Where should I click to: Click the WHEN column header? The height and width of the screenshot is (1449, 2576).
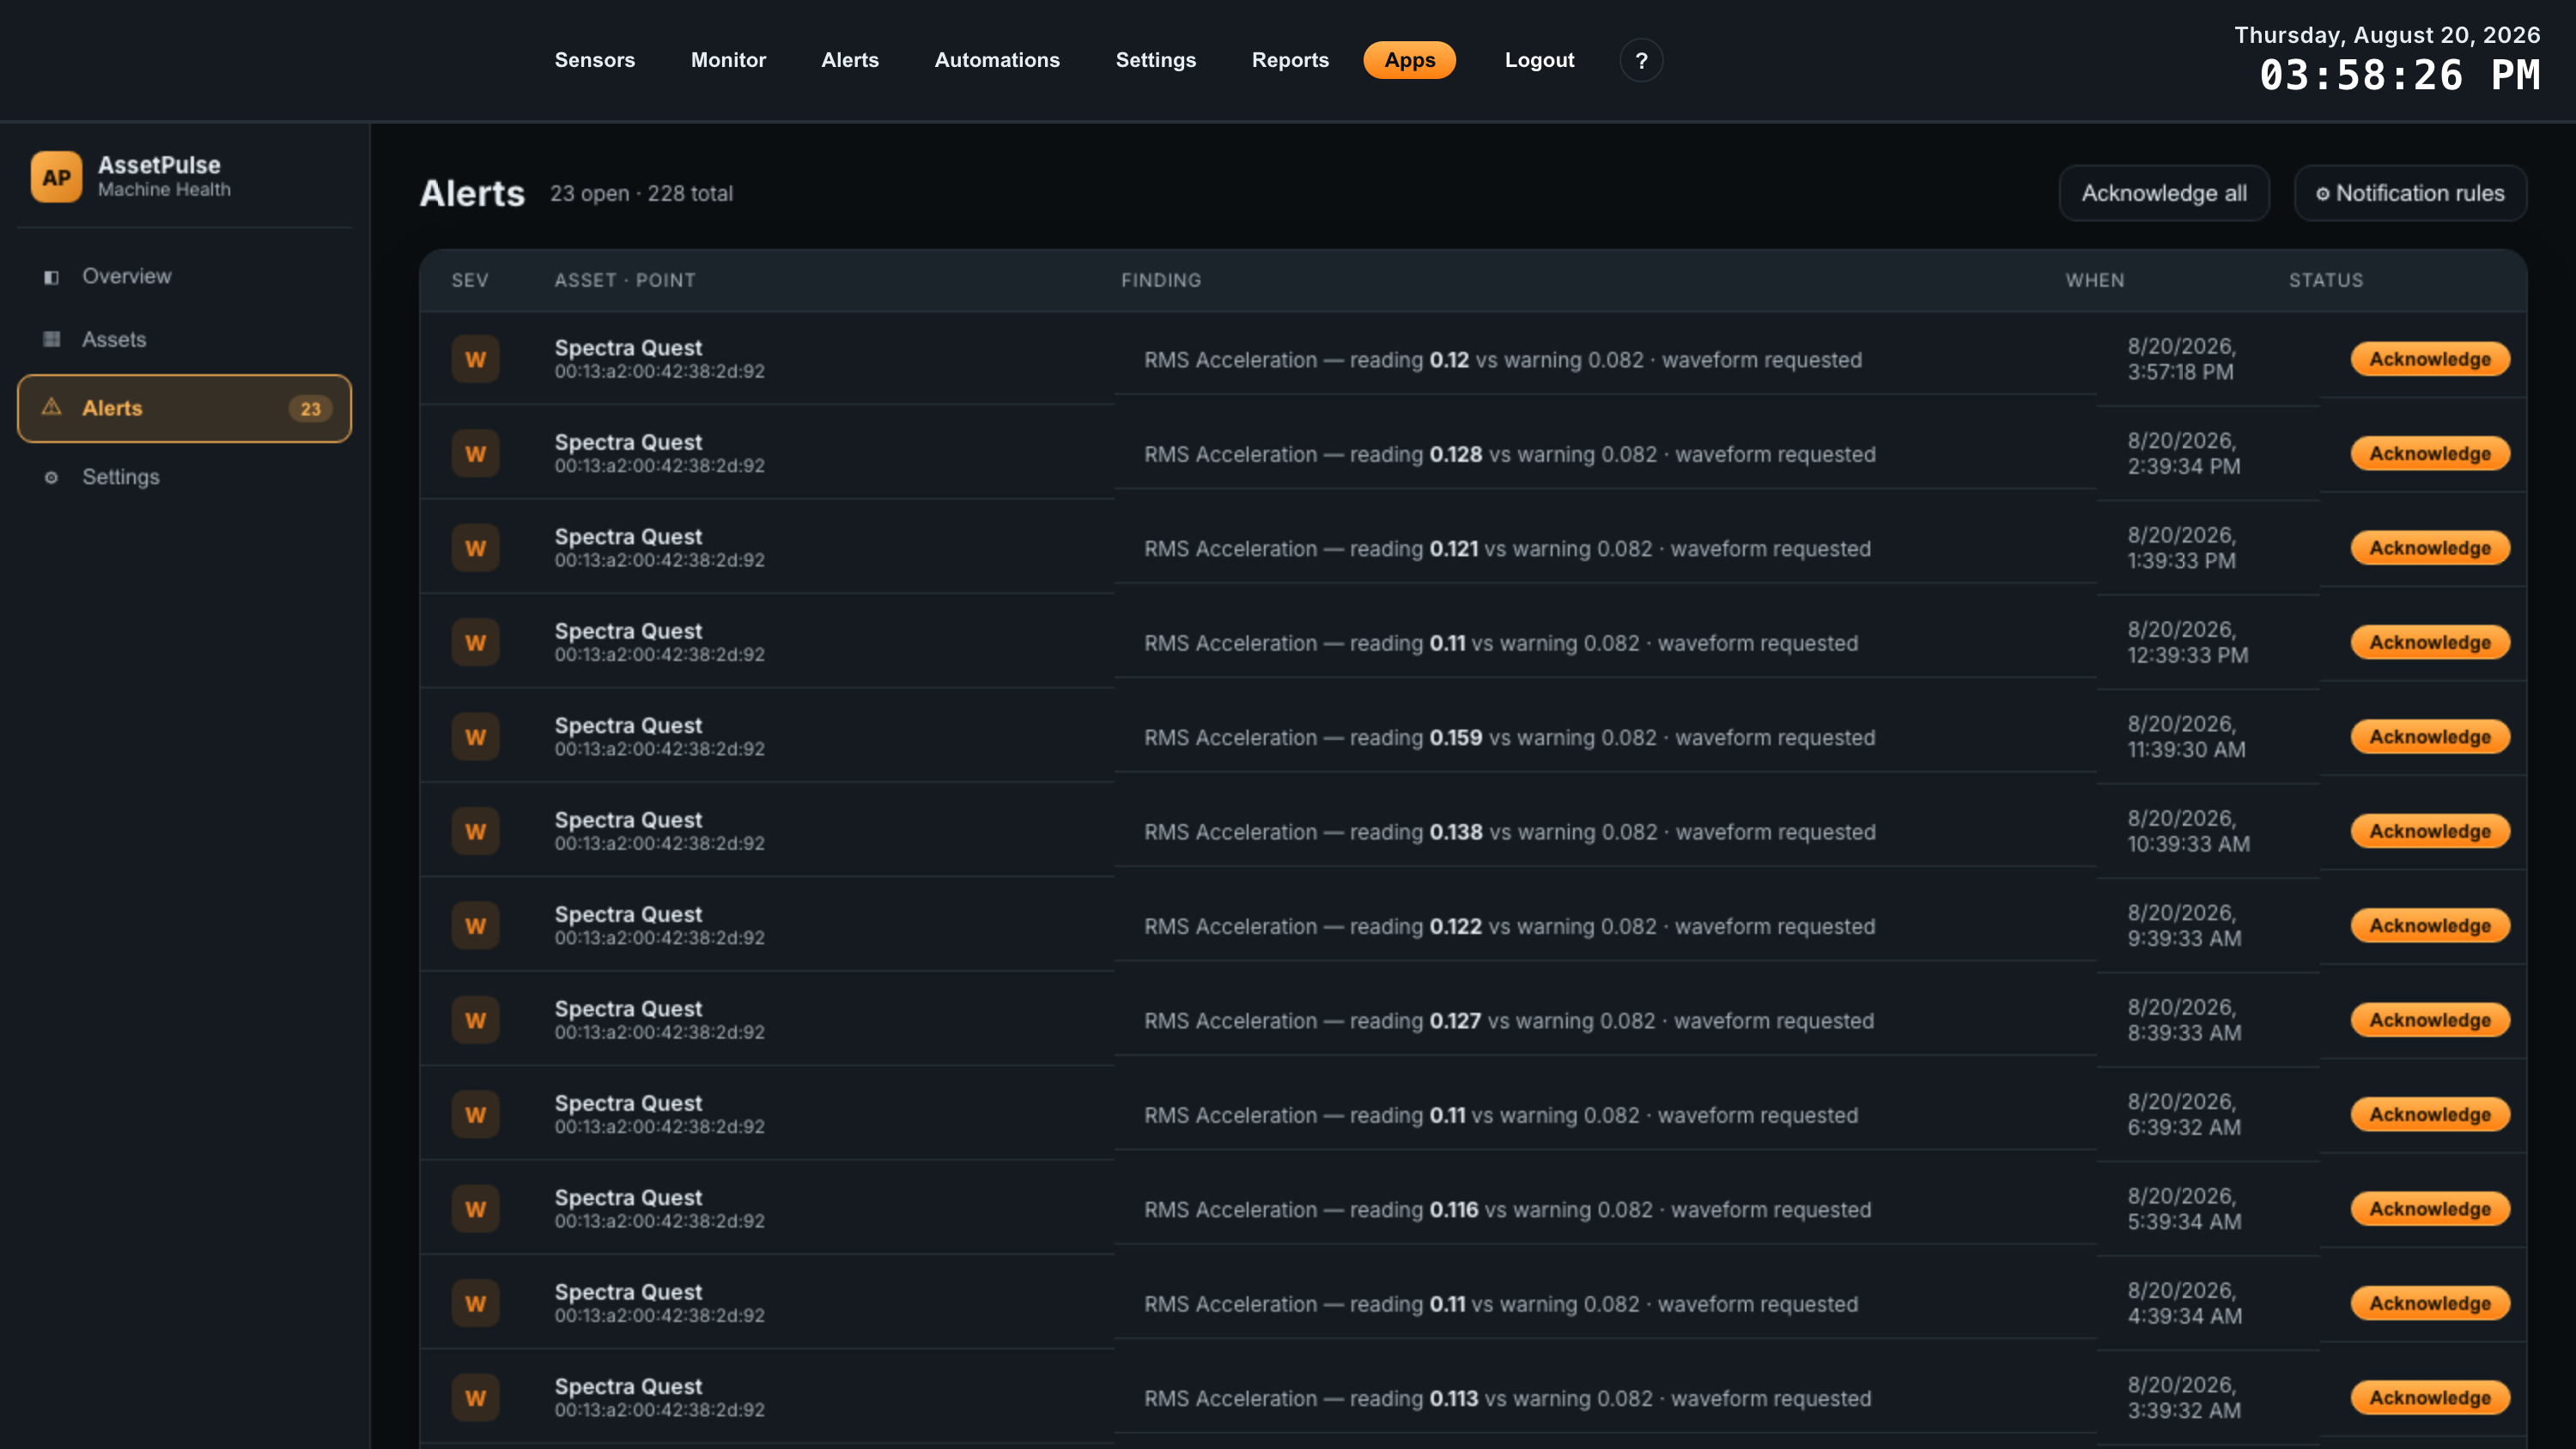[x=2095, y=281]
